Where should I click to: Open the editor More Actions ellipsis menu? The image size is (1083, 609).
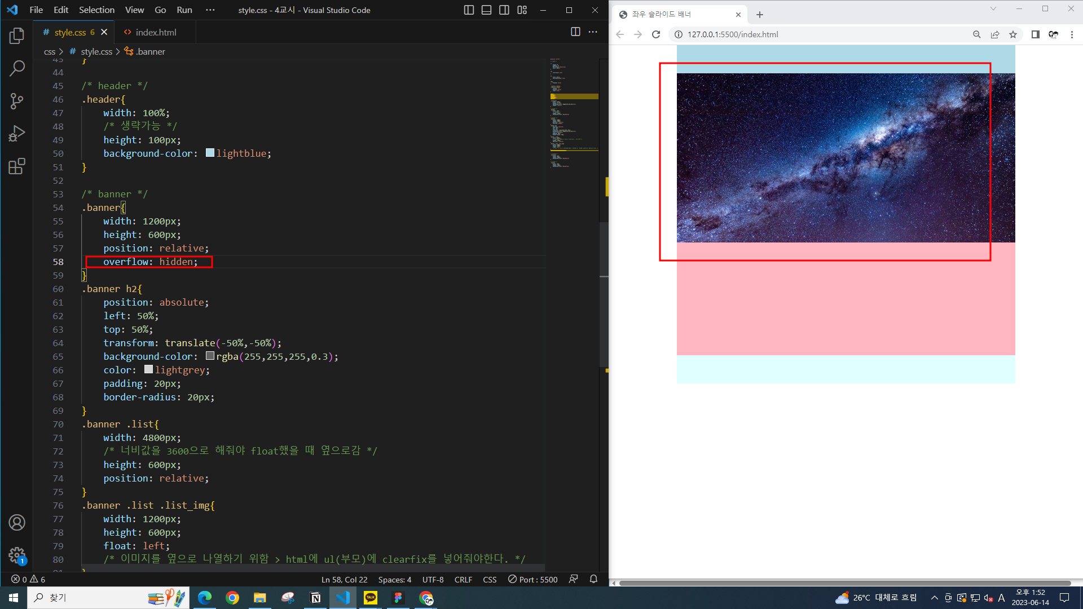click(593, 32)
